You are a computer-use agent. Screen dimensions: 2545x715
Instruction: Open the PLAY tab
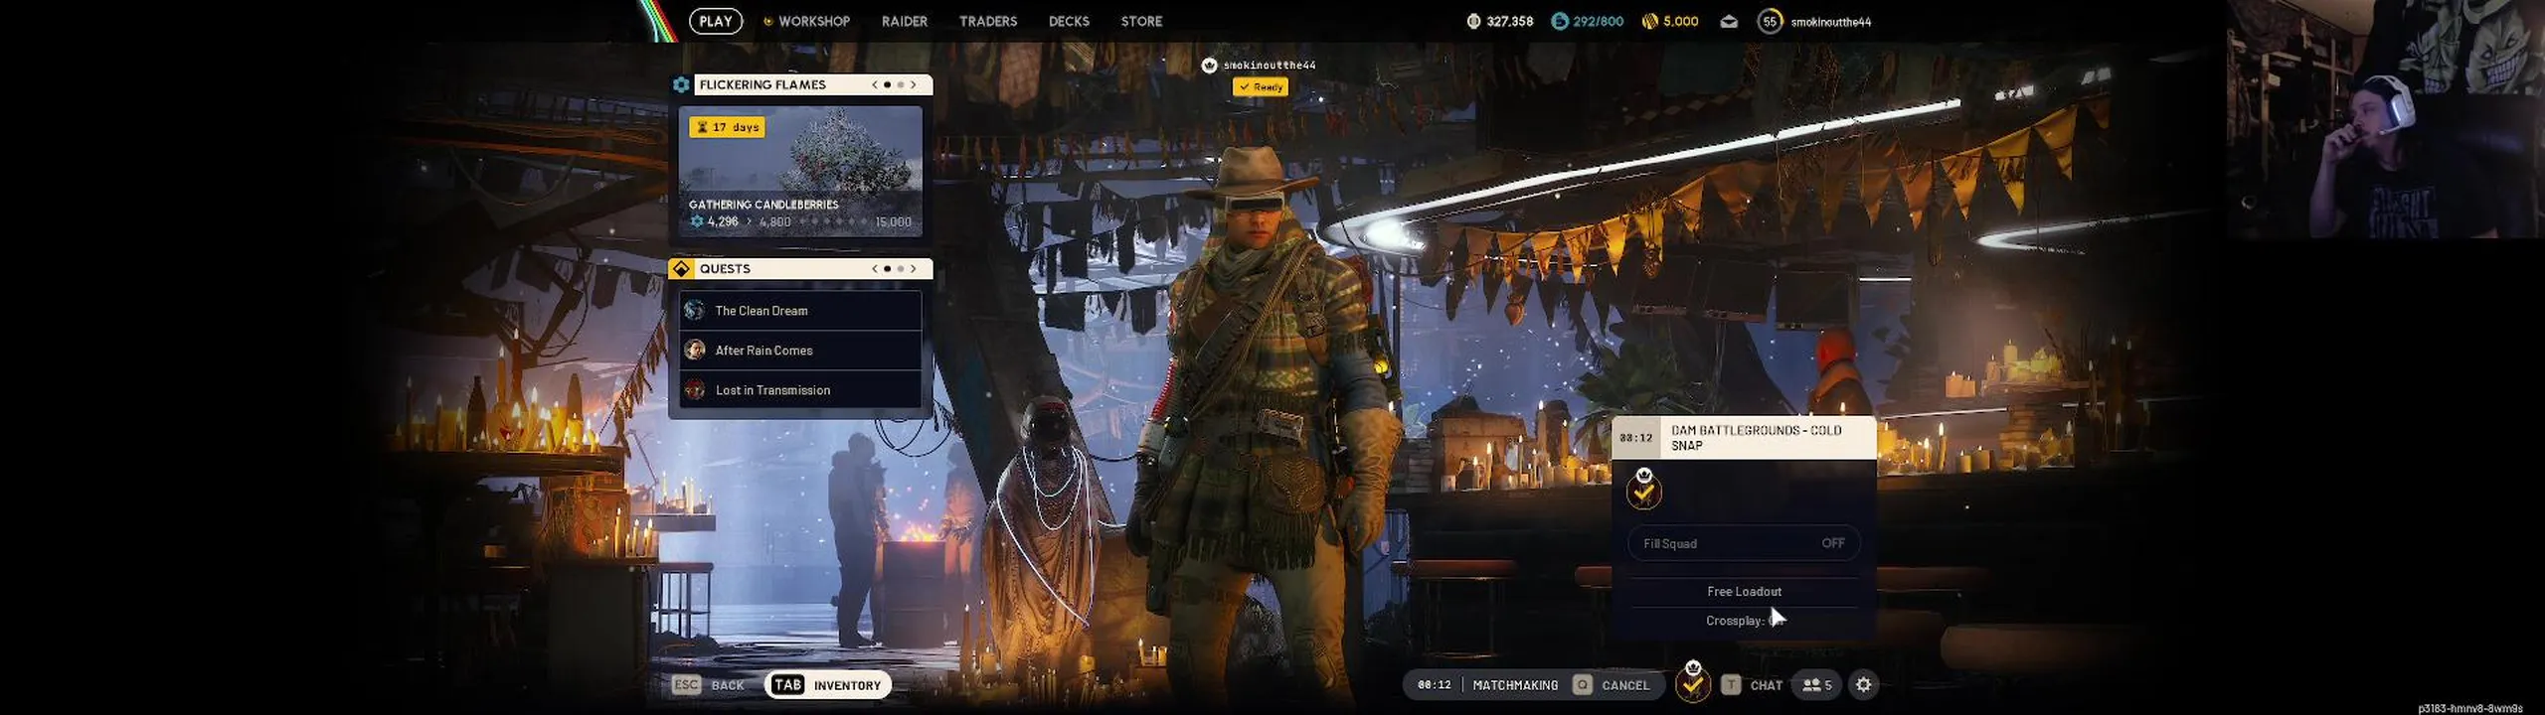[716, 21]
